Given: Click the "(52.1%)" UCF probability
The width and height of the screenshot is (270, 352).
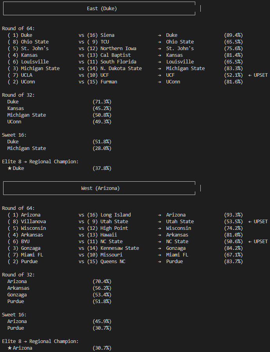Looking at the screenshot, I should coord(234,75).
